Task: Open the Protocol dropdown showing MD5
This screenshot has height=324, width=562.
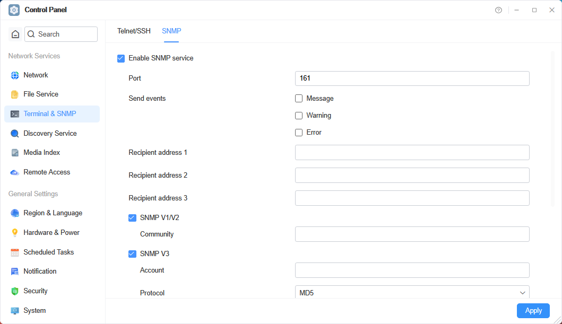Action: coord(412,292)
